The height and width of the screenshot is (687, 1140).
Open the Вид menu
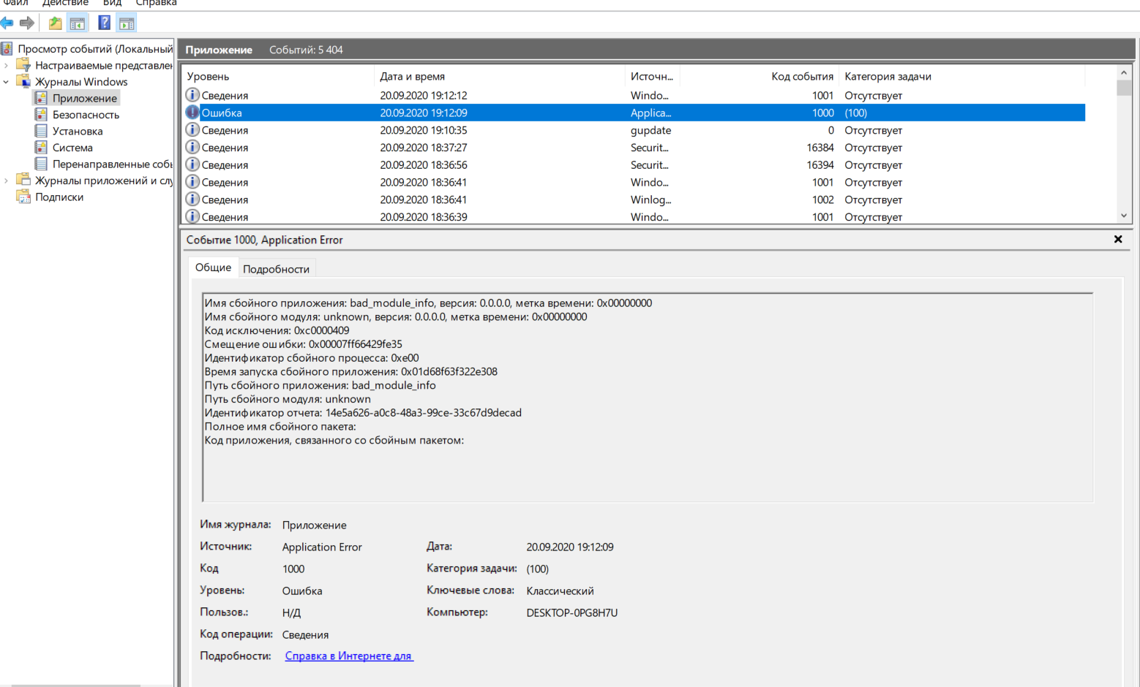112,3
